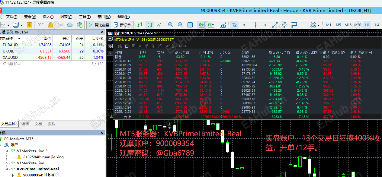
Task: Close the Market Watch 市场报价 panel
Action: pyautogui.click(x=102, y=32)
